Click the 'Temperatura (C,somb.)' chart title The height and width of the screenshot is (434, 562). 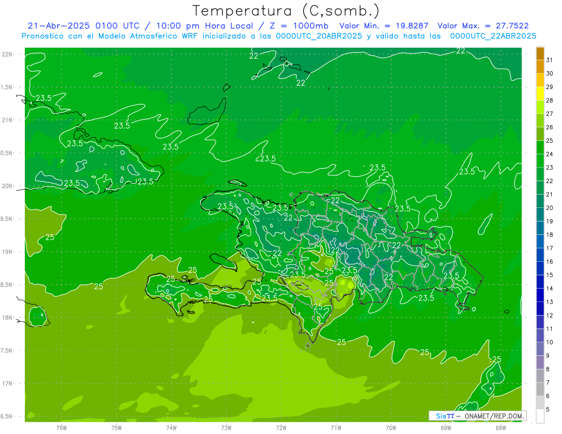pyautogui.click(x=286, y=11)
